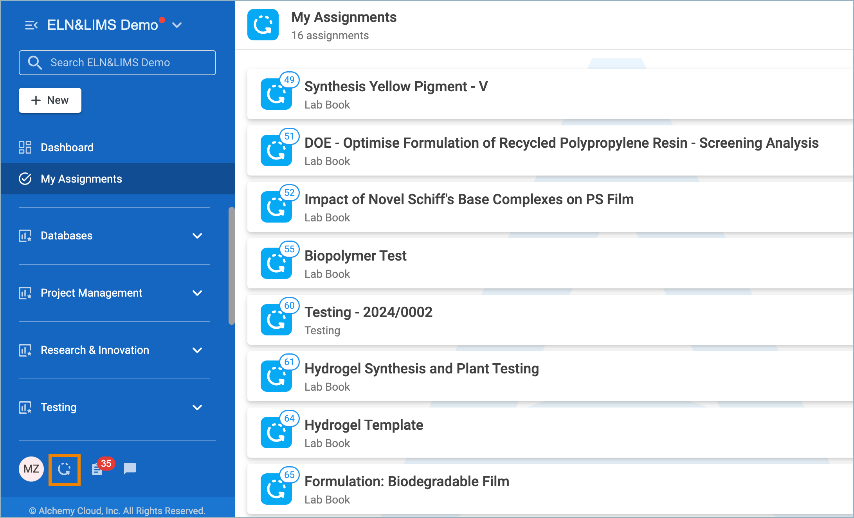Click the Databases chart icon
The width and height of the screenshot is (854, 518).
(25, 236)
